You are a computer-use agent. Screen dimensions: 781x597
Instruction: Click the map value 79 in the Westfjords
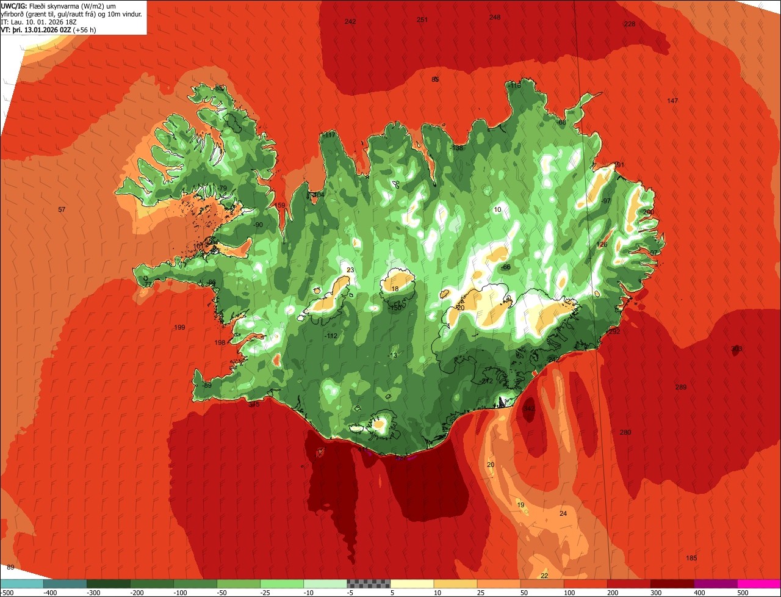223,188
